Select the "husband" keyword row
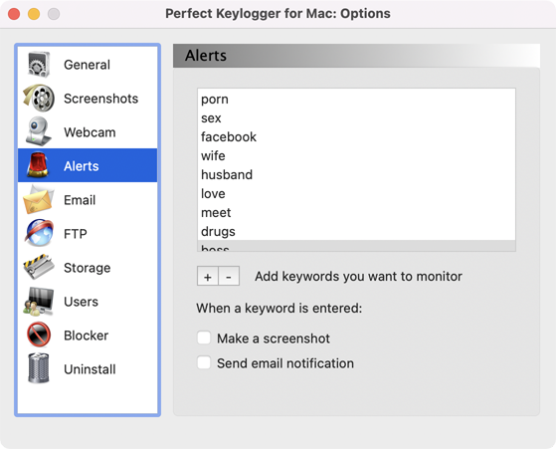This screenshot has height=449, width=556. pyautogui.click(x=356, y=174)
